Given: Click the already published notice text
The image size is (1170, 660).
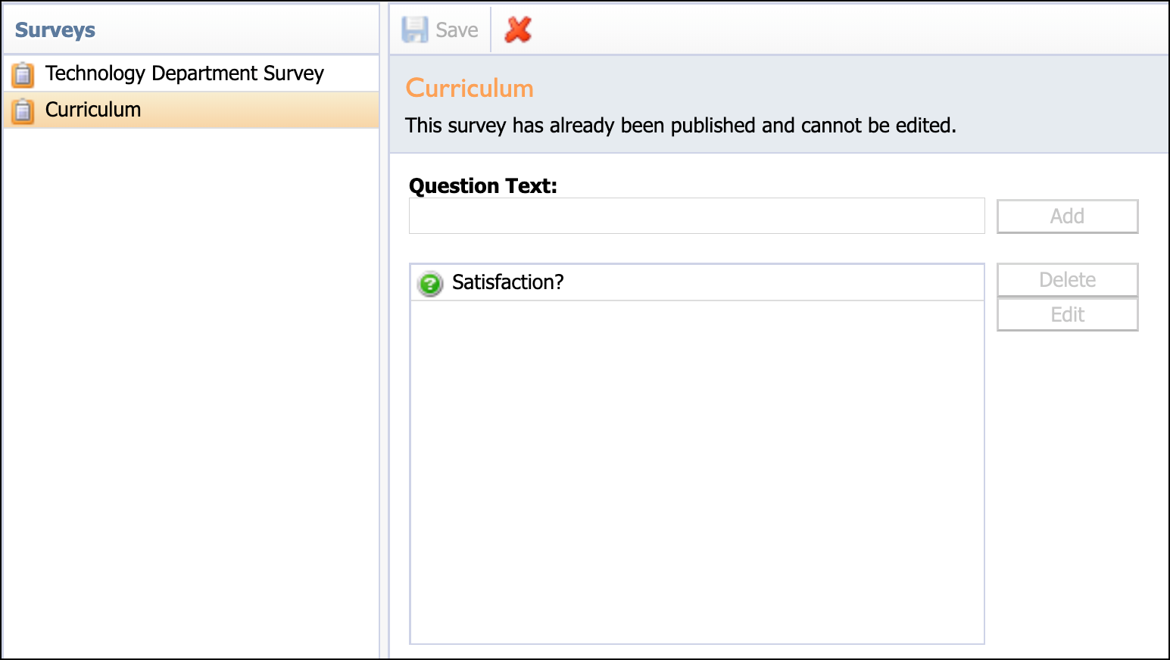Looking at the screenshot, I should [681, 125].
